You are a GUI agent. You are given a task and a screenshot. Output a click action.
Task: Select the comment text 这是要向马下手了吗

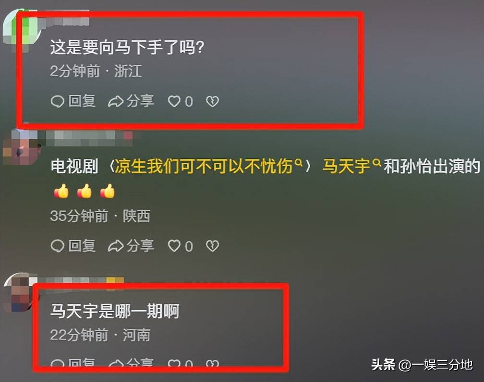coord(127,47)
